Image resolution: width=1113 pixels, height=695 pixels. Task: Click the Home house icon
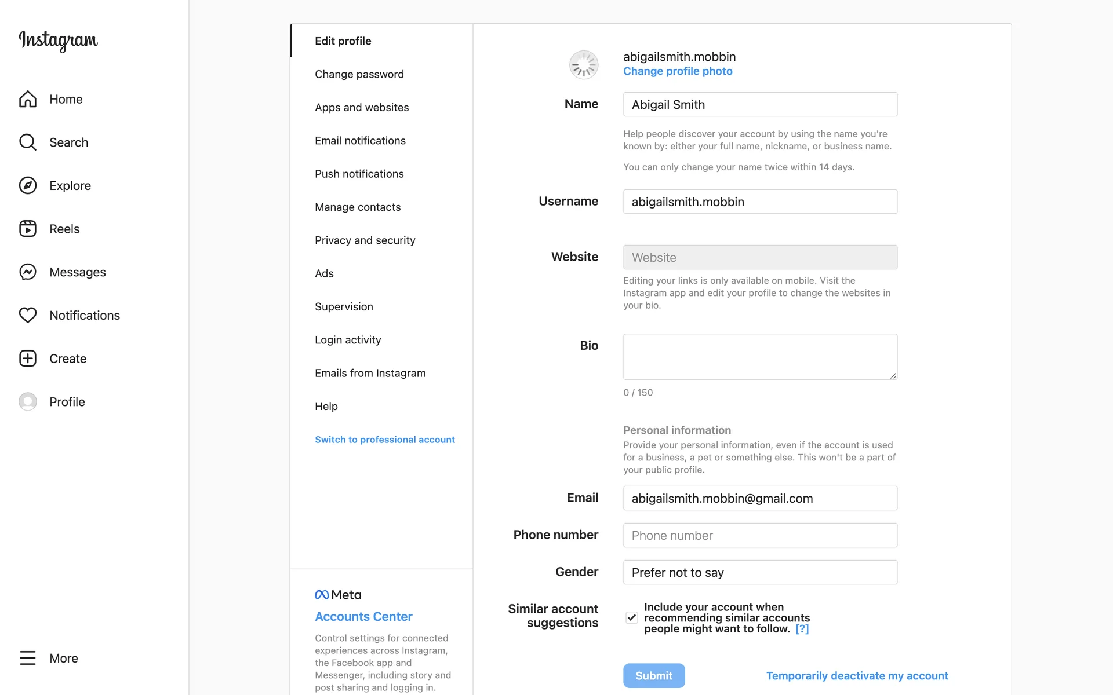click(28, 99)
